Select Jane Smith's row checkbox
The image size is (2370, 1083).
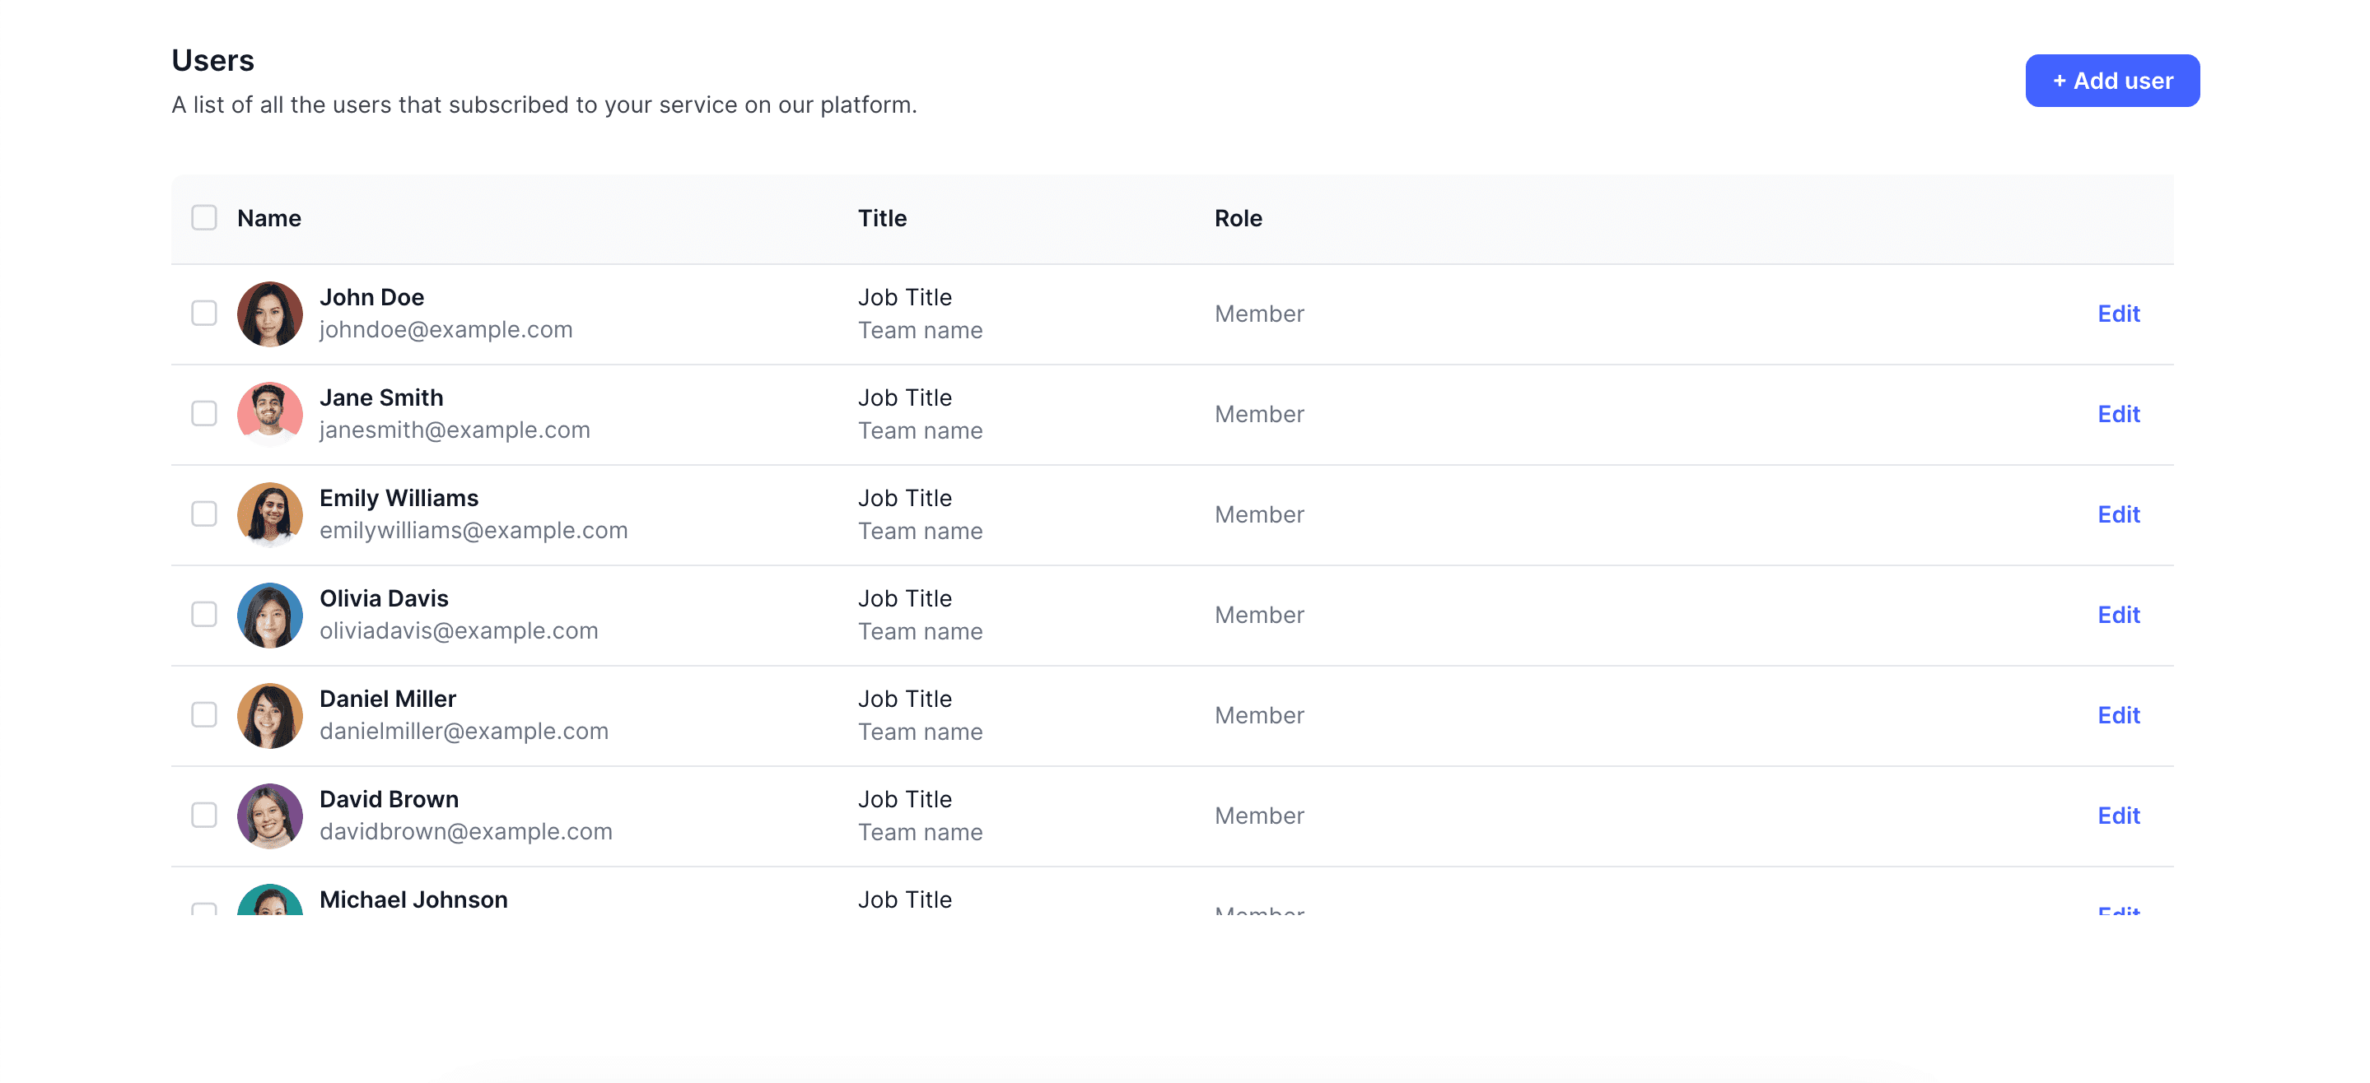[204, 414]
